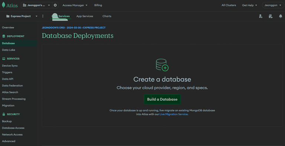Click the create database cylinder icon
Screen dimensions: 285x146
pyautogui.click(x=162, y=65)
